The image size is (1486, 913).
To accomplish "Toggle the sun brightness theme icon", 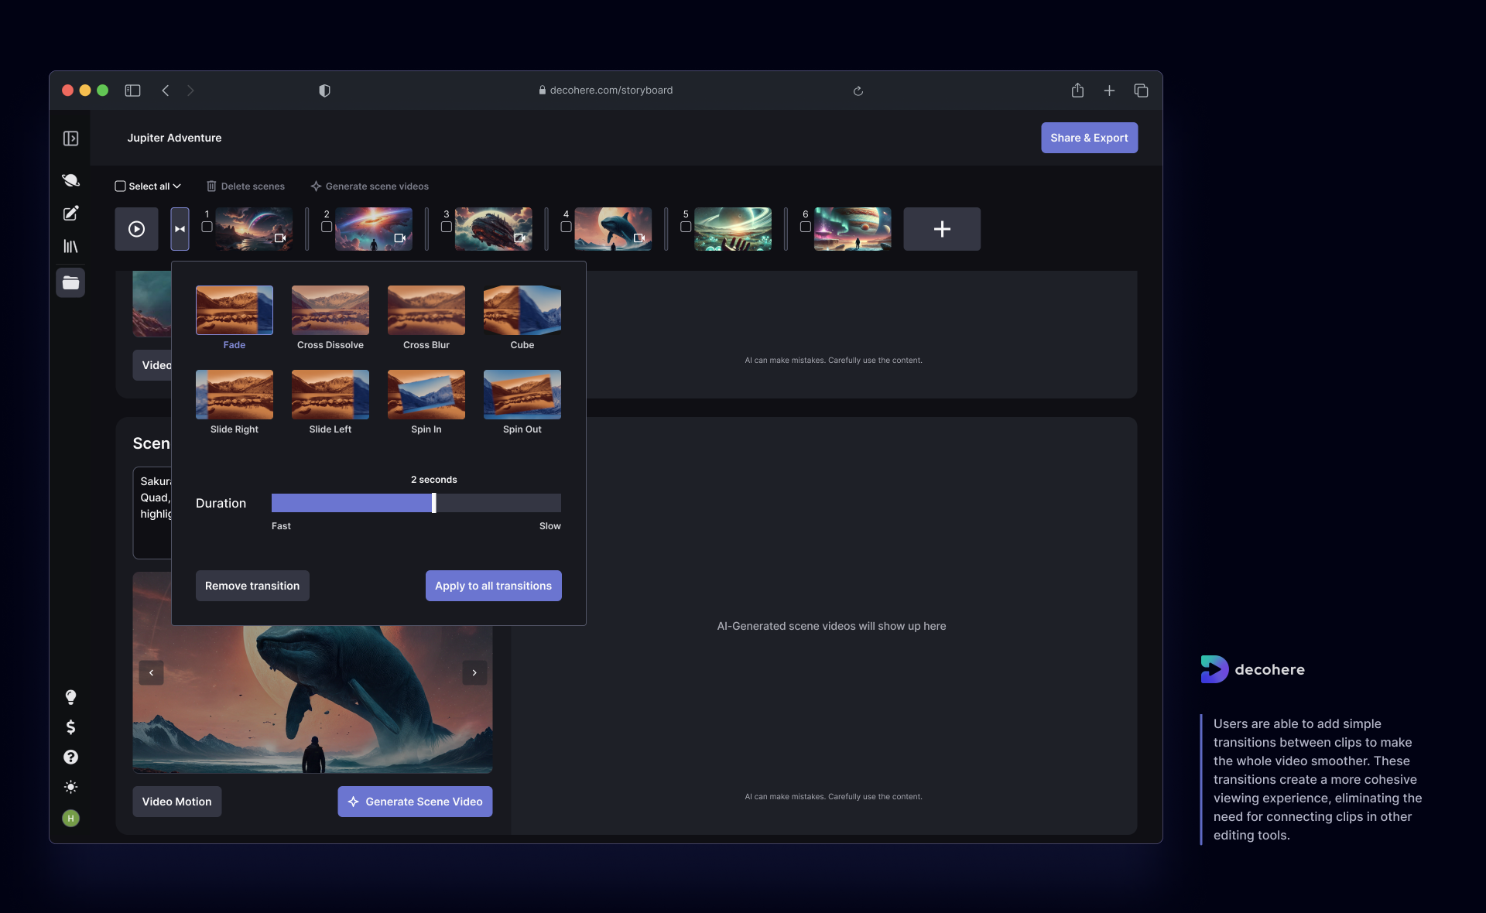I will point(70,787).
